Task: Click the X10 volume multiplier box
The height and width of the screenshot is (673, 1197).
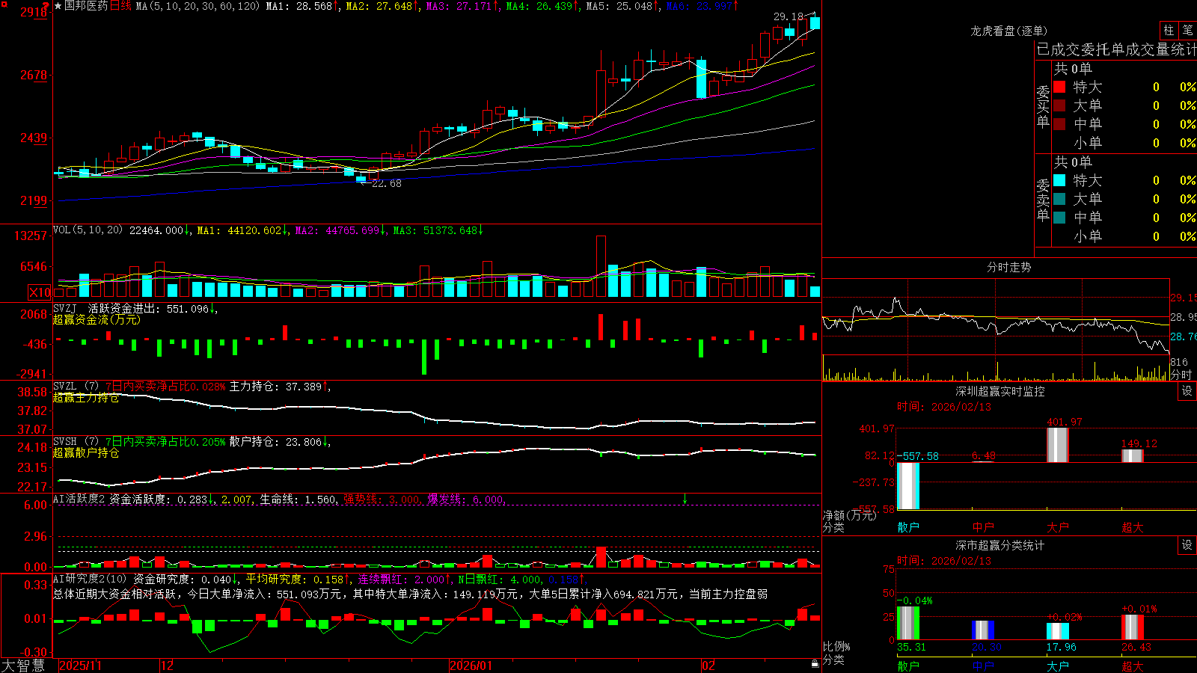Action: click(x=40, y=292)
